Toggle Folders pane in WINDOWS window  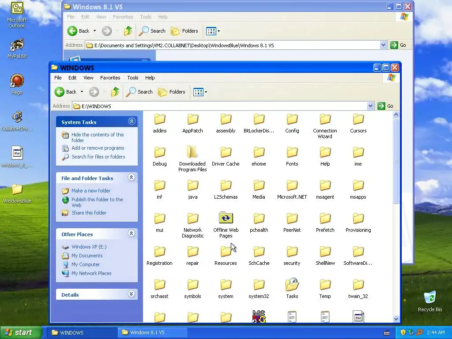point(172,92)
